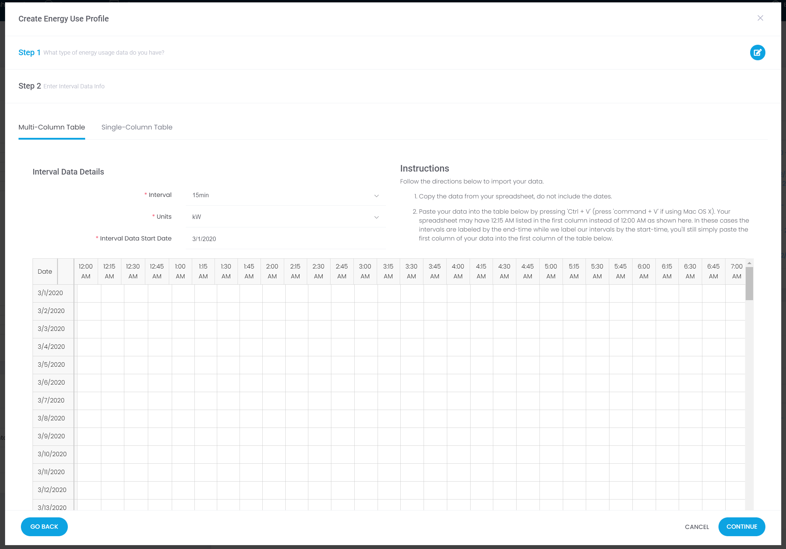786x549 pixels.
Task: Click the 4:00 AM column header
Action: coord(458,272)
